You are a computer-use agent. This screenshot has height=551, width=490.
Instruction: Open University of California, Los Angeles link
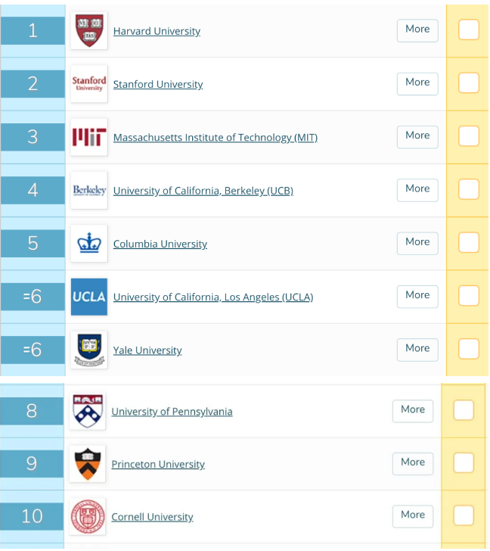pos(212,297)
